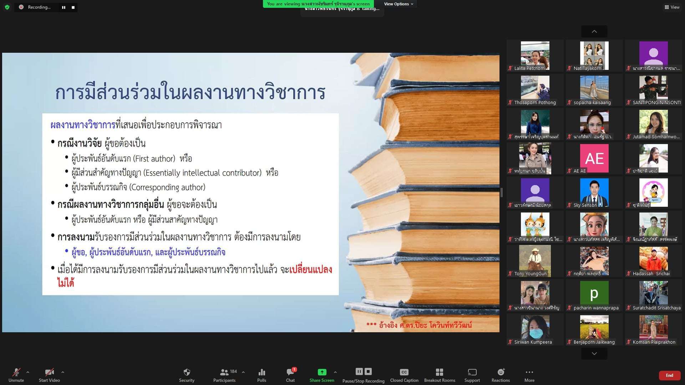Open the View Options dropdown
The image size is (685, 385).
click(x=398, y=4)
